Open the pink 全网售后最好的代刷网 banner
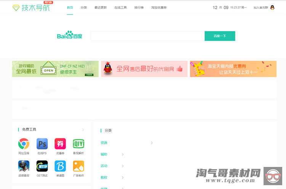This screenshot has width=286, height=189. click(x=144, y=69)
